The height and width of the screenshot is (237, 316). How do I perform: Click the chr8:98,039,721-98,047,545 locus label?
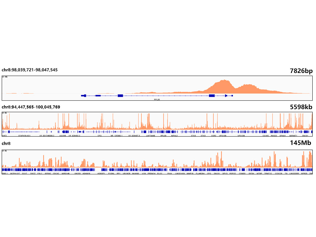click(29, 70)
